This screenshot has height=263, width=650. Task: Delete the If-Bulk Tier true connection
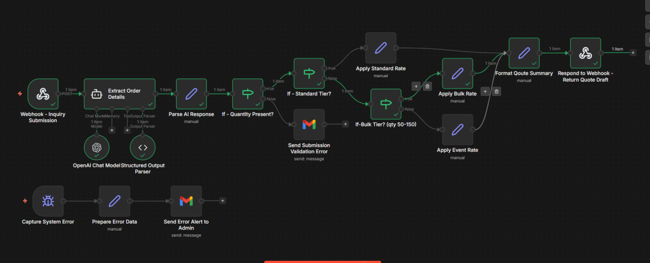tap(427, 86)
